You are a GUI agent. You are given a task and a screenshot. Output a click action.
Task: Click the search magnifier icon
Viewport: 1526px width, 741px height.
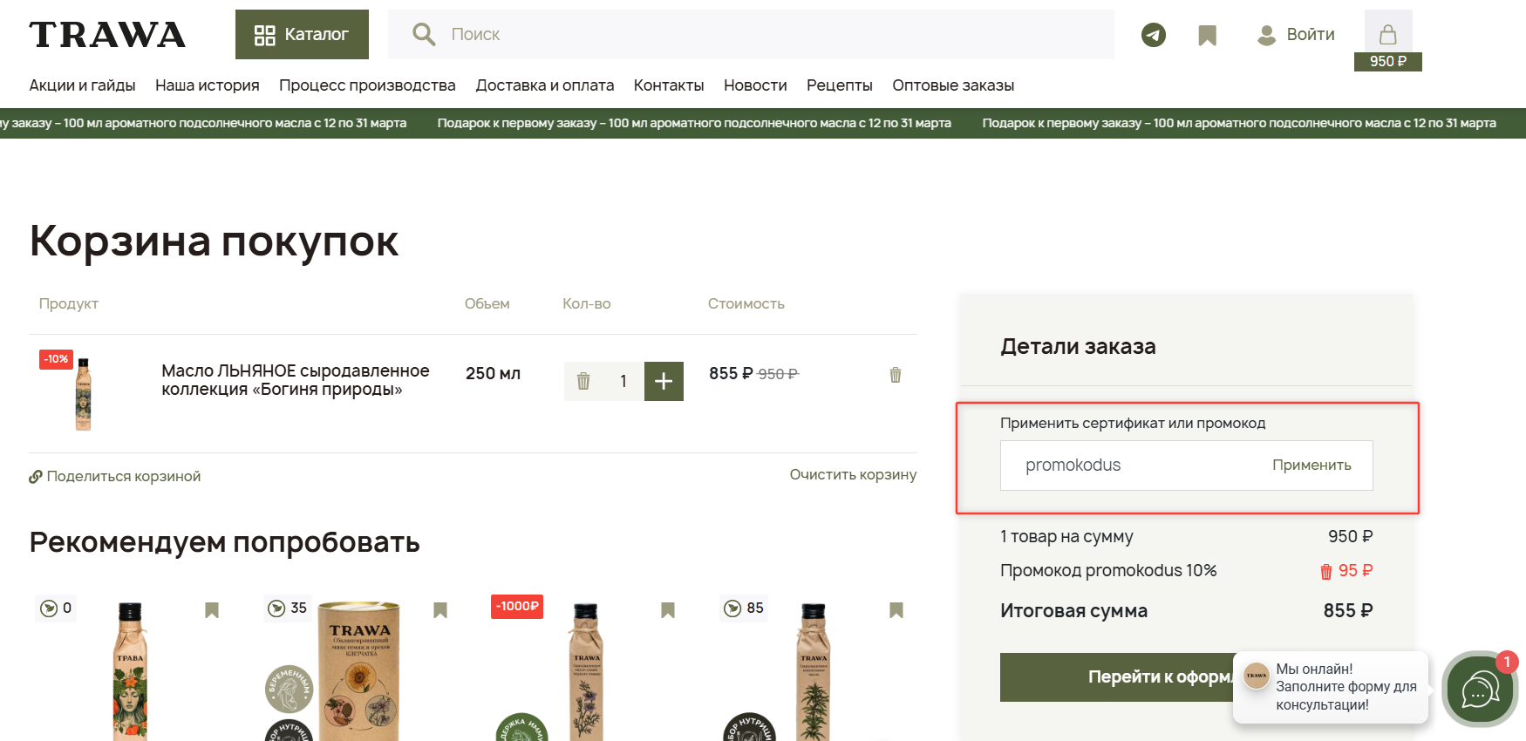pos(424,34)
